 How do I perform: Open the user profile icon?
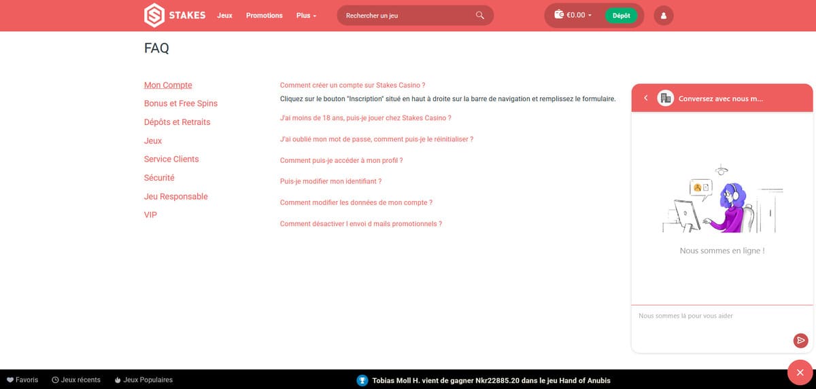664,15
